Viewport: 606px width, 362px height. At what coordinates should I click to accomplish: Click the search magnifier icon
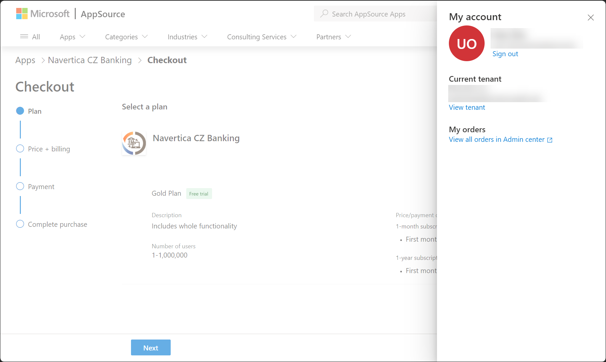(324, 14)
